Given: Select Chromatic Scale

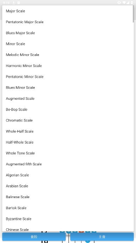Looking at the screenshot, I should pyautogui.click(x=68, y=120).
